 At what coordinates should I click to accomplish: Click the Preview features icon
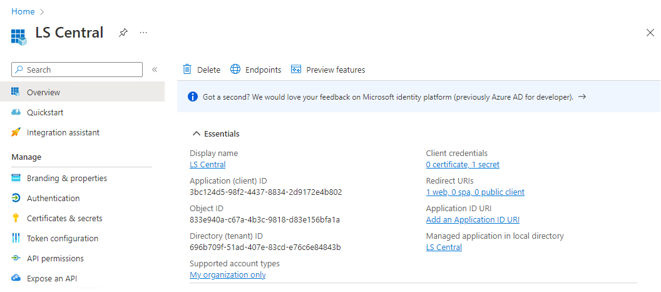[297, 70]
